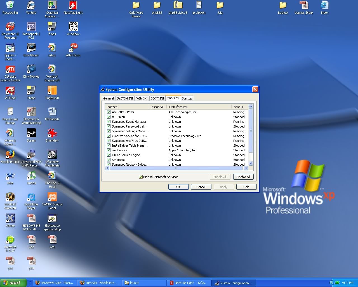Select the Mozilla Firefox desktop shortcut
Screen dimensions: 358x287
pos(10,157)
